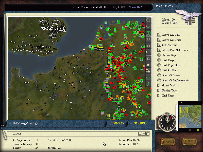Show the weather overlay icon
Image resolution: width=203 pixels, height=152 pixels.
pos(148,71)
